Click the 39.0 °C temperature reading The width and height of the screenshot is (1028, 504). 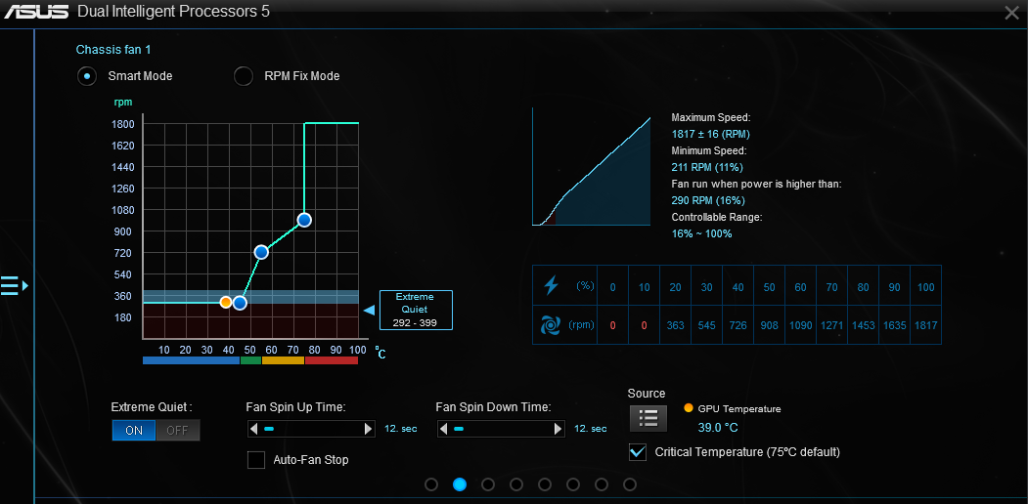tap(718, 428)
